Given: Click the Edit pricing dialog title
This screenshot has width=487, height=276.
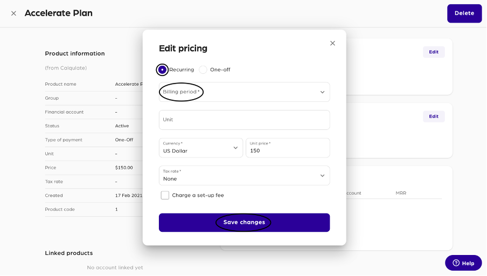Looking at the screenshot, I should click(x=183, y=49).
